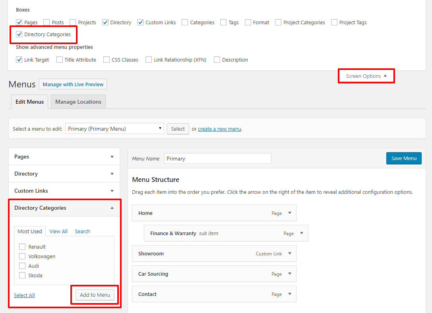Switch to the Manage Locations tab
Viewport: 432px width, 313px height.
(x=78, y=102)
